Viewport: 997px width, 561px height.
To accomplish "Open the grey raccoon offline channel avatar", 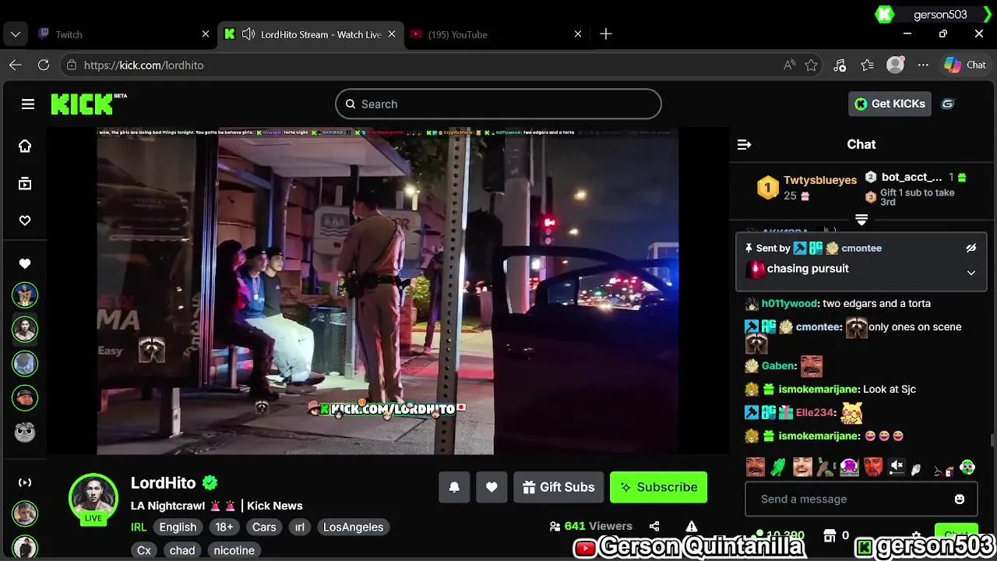I will [25, 432].
